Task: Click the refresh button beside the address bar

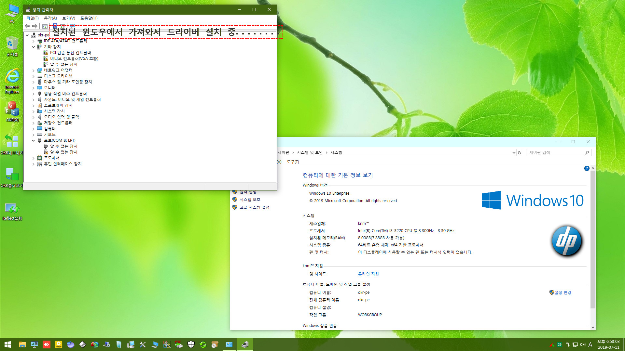Action: (520, 152)
